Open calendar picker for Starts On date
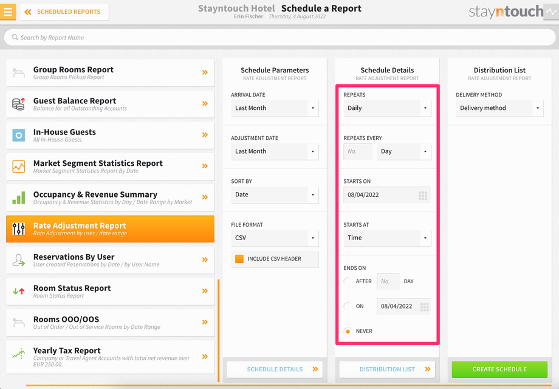Viewport: 559px width, 389px height. coord(423,195)
